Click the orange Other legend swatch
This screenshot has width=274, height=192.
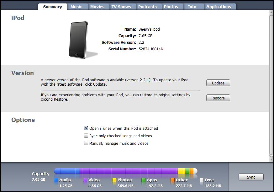click(x=173, y=180)
